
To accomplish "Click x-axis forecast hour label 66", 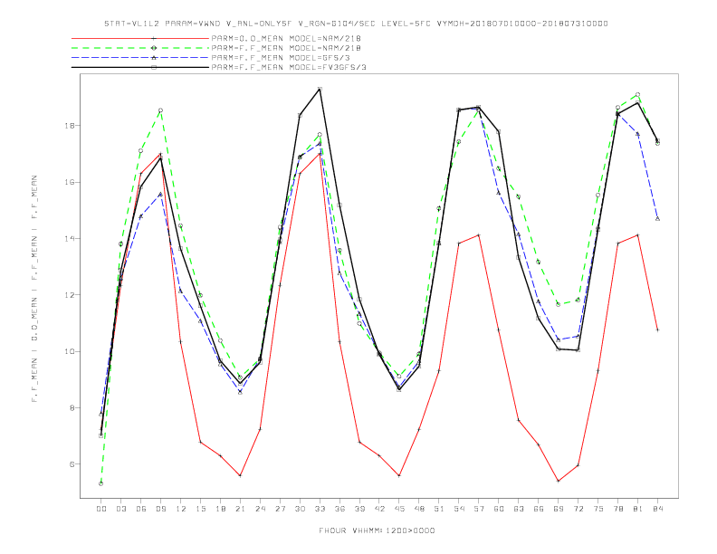I will (539, 509).
